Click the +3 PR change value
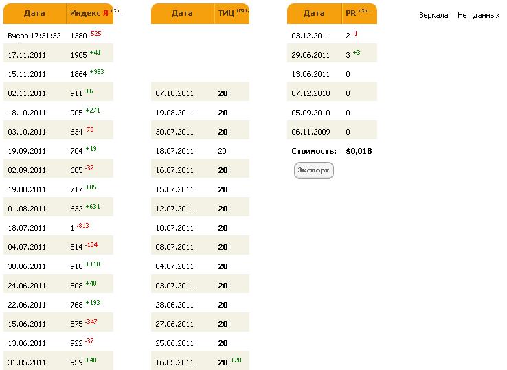The image size is (507, 370). (x=357, y=53)
